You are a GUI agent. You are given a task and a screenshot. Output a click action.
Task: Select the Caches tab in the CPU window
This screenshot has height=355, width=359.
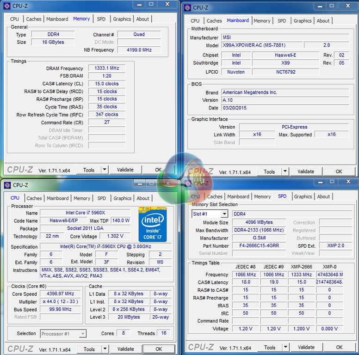coord(34,198)
